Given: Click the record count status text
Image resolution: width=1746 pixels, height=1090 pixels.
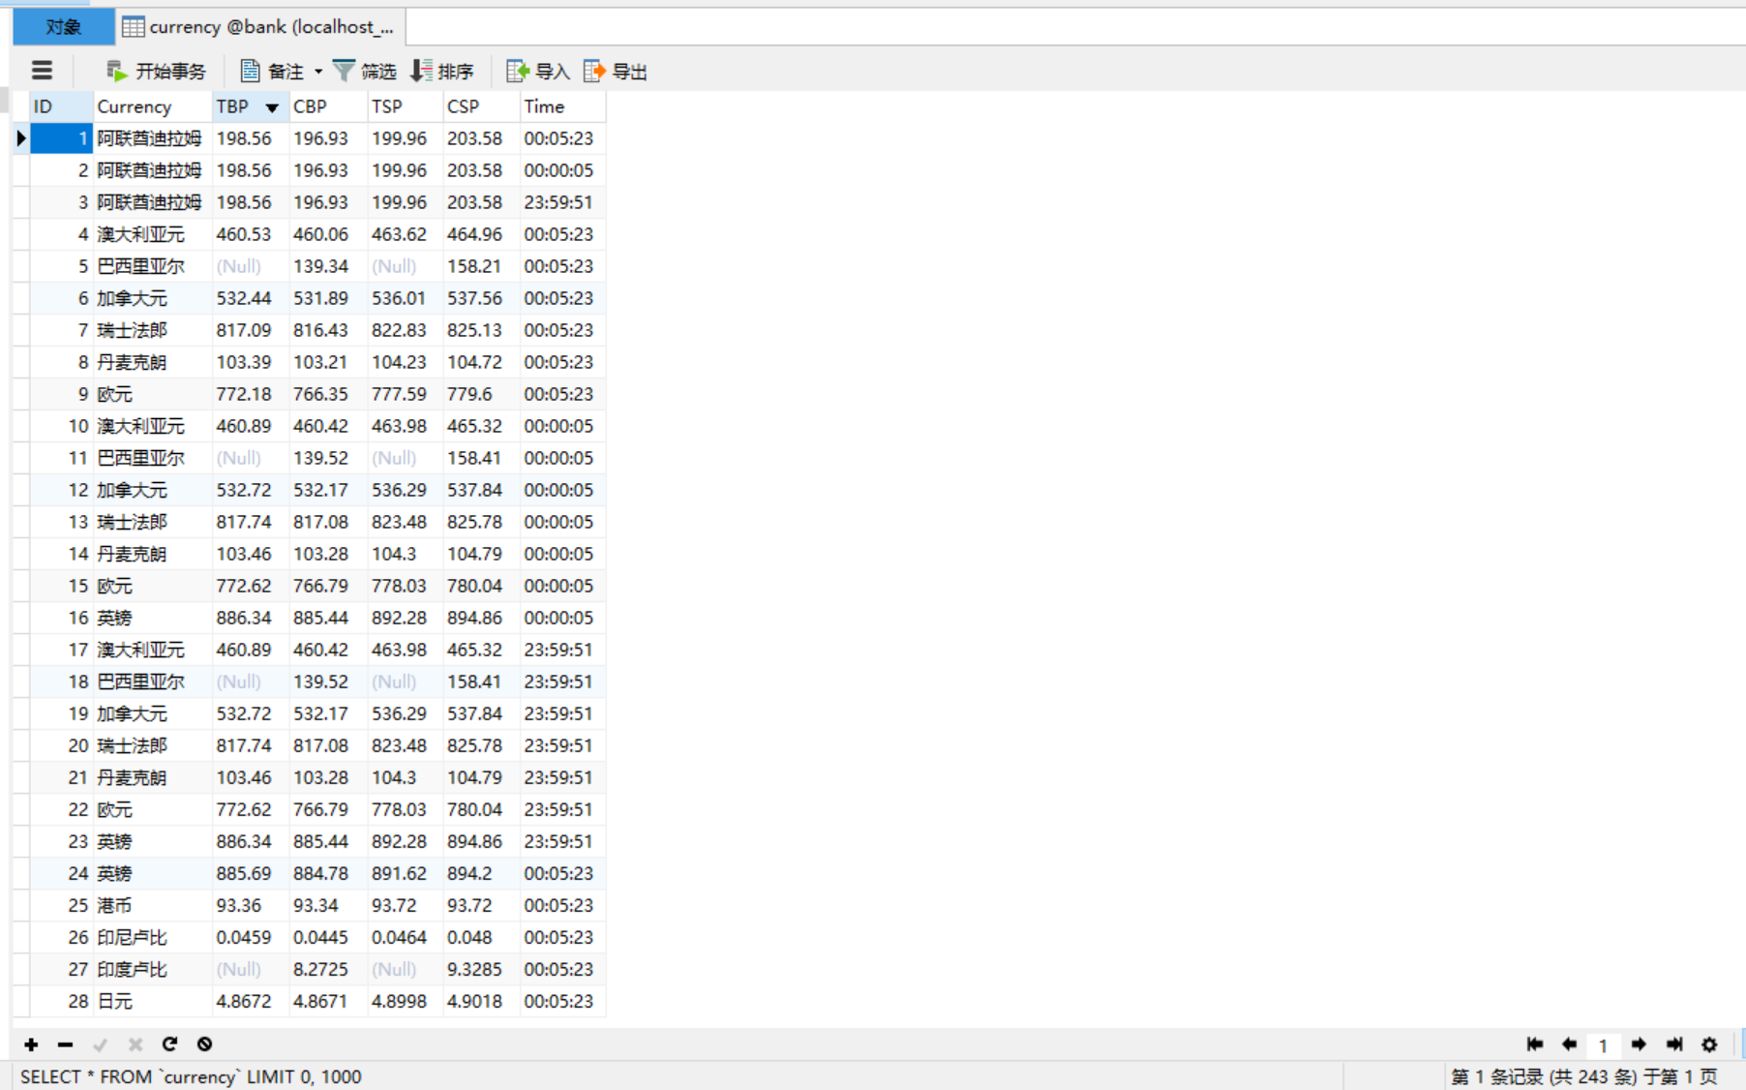Looking at the screenshot, I should tap(1584, 1076).
